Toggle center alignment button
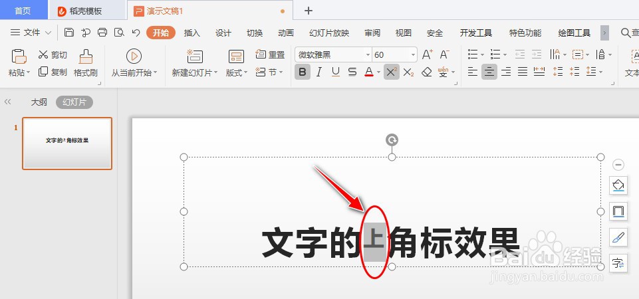 (x=489, y=72)
